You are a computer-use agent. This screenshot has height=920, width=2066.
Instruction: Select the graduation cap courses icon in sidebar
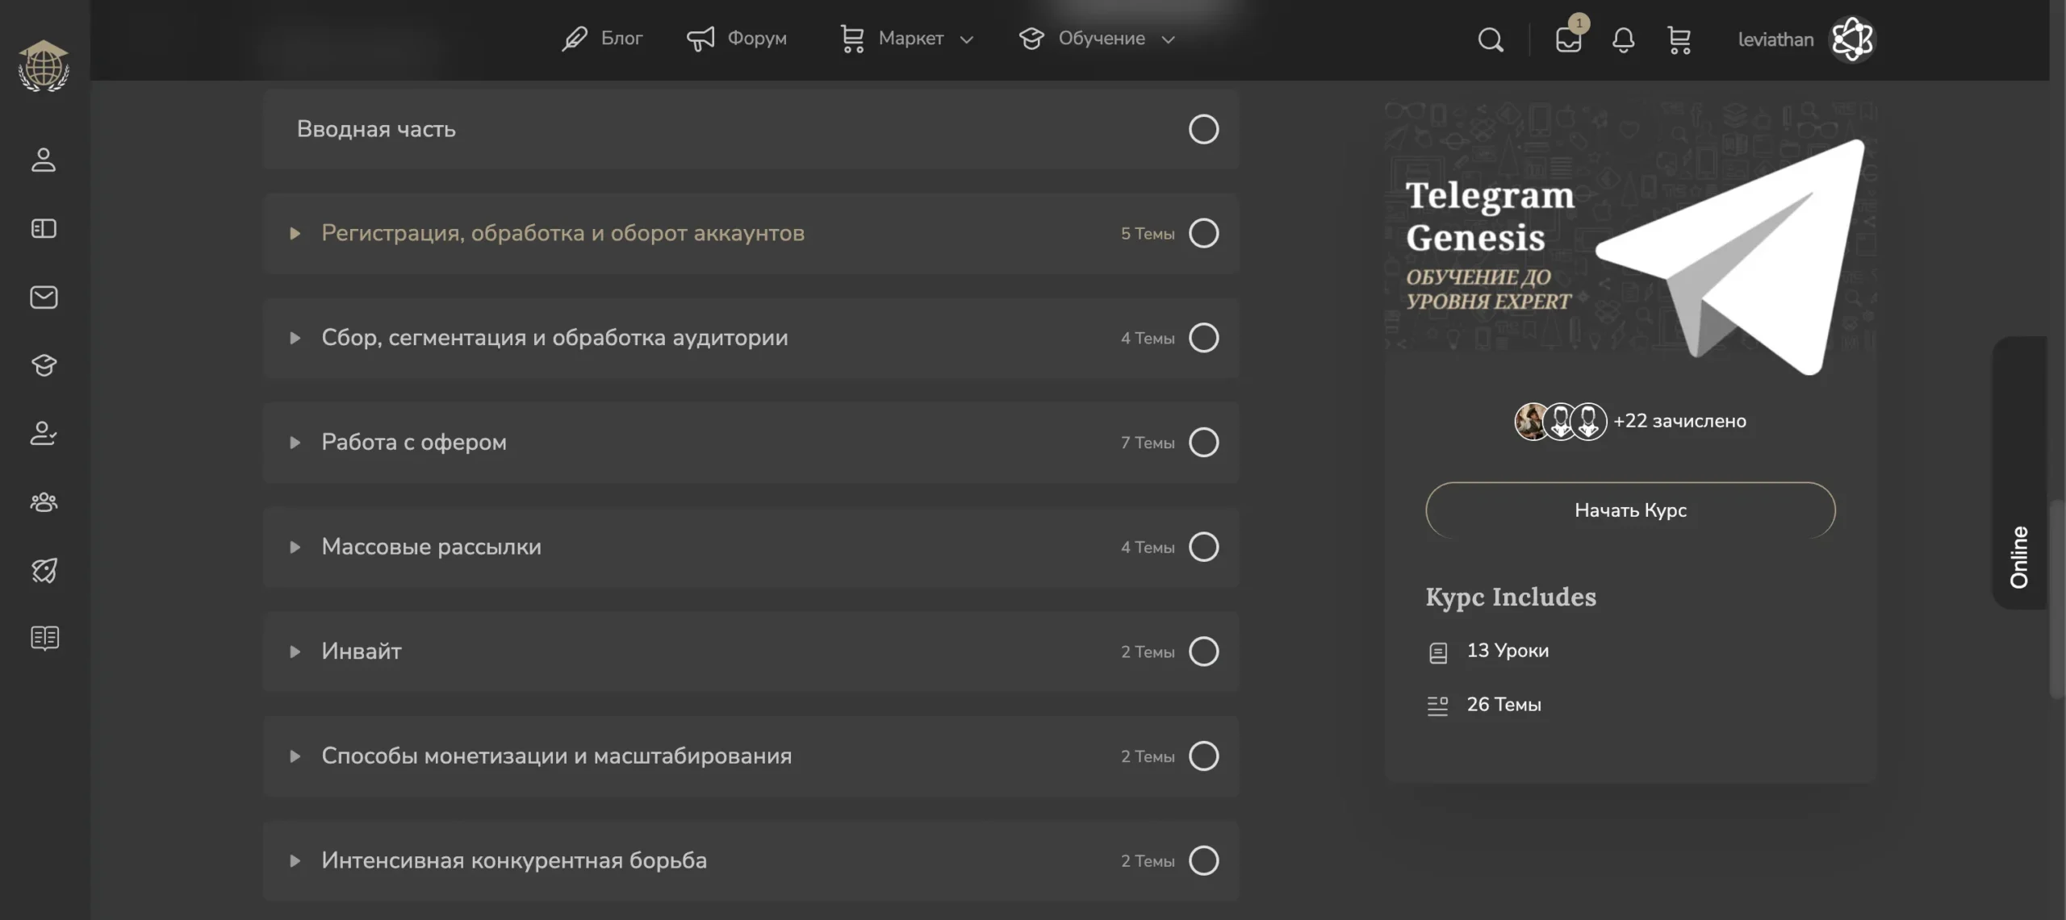[43, 365]
